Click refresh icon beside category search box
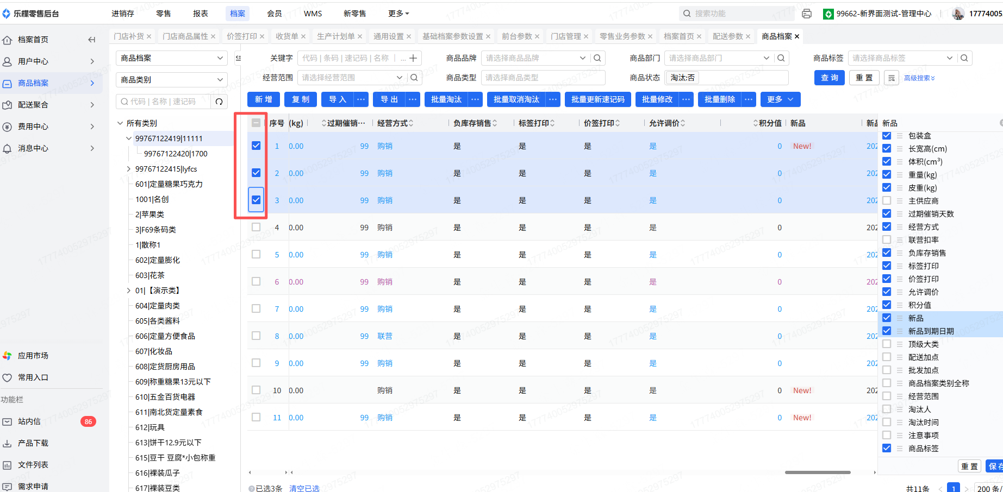 point(219,102)
